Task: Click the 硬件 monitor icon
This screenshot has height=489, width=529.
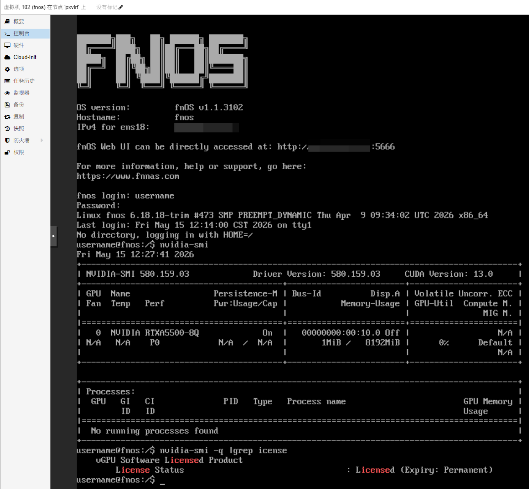Action: click(x=7, y=45)
